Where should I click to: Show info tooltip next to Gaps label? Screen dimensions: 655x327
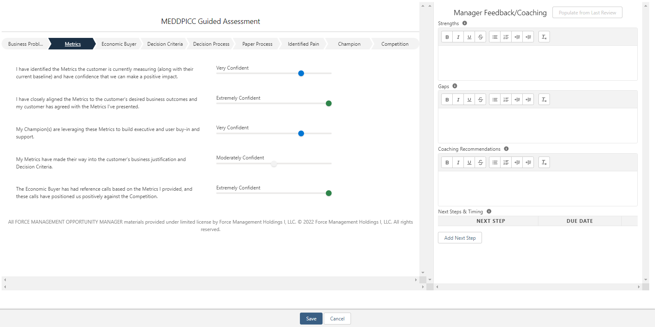[455, 86]
